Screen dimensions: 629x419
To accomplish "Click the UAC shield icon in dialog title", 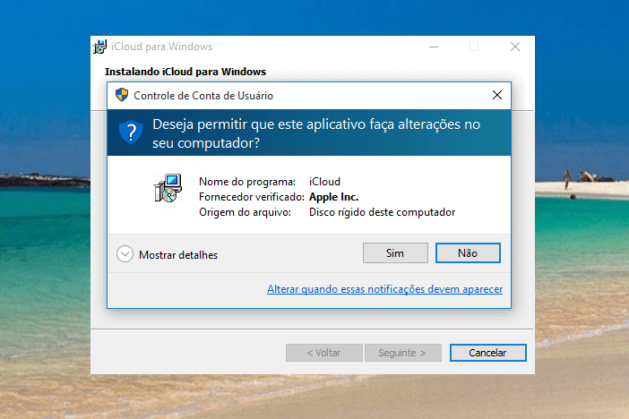I will point(122,95).
